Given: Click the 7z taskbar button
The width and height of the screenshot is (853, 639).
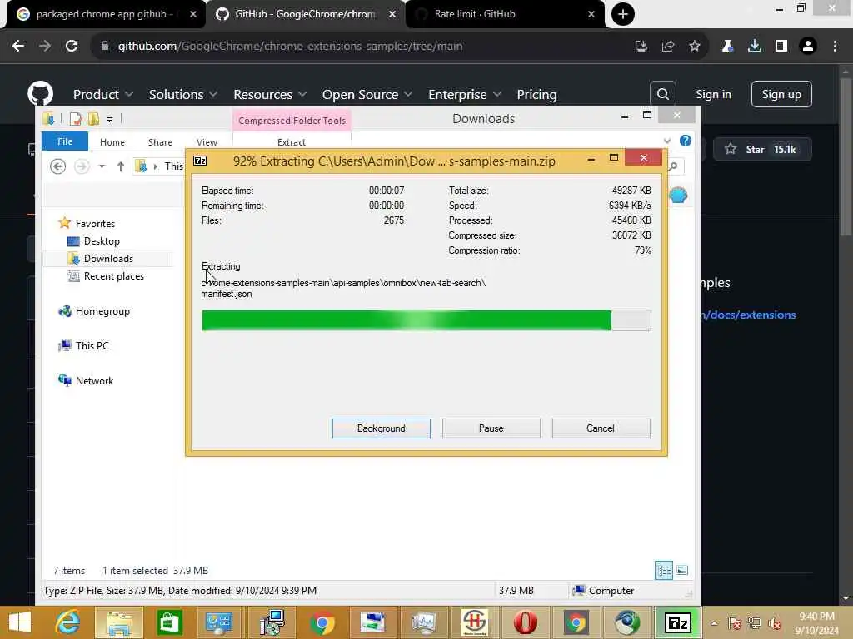Looking at the screenshot, I should click(678, 622).
